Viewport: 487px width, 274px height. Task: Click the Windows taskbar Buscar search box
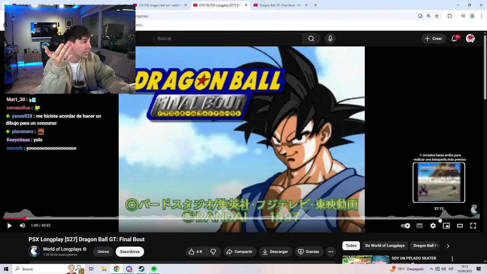(48, 269)
